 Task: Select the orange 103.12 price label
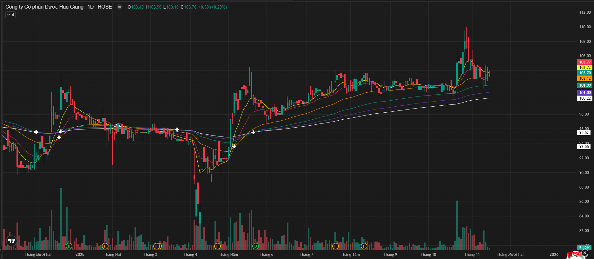point(585,78)
